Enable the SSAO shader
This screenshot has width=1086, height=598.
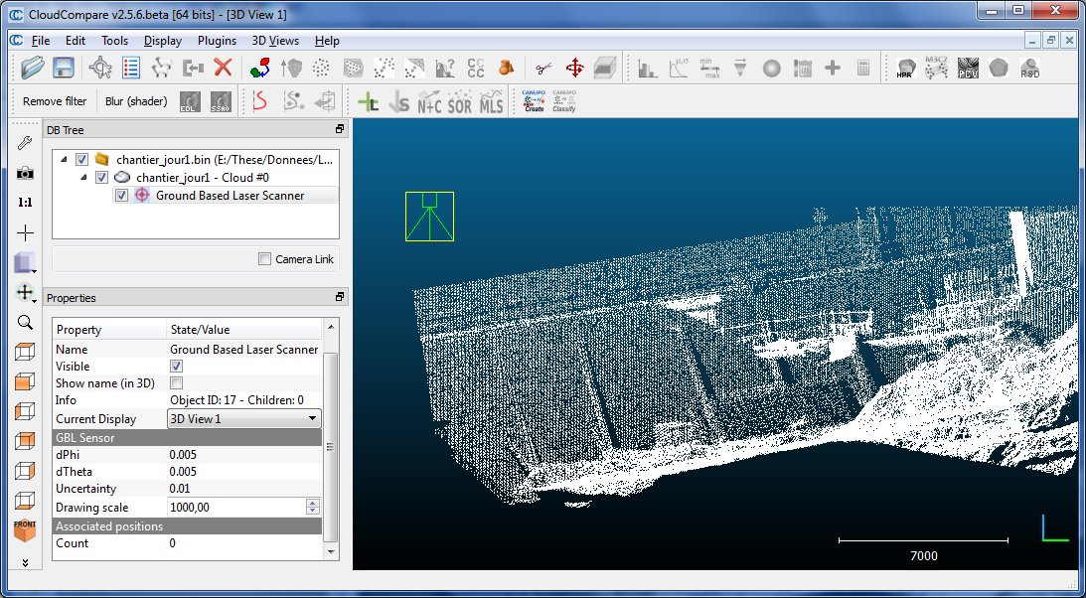pos(221,101)
